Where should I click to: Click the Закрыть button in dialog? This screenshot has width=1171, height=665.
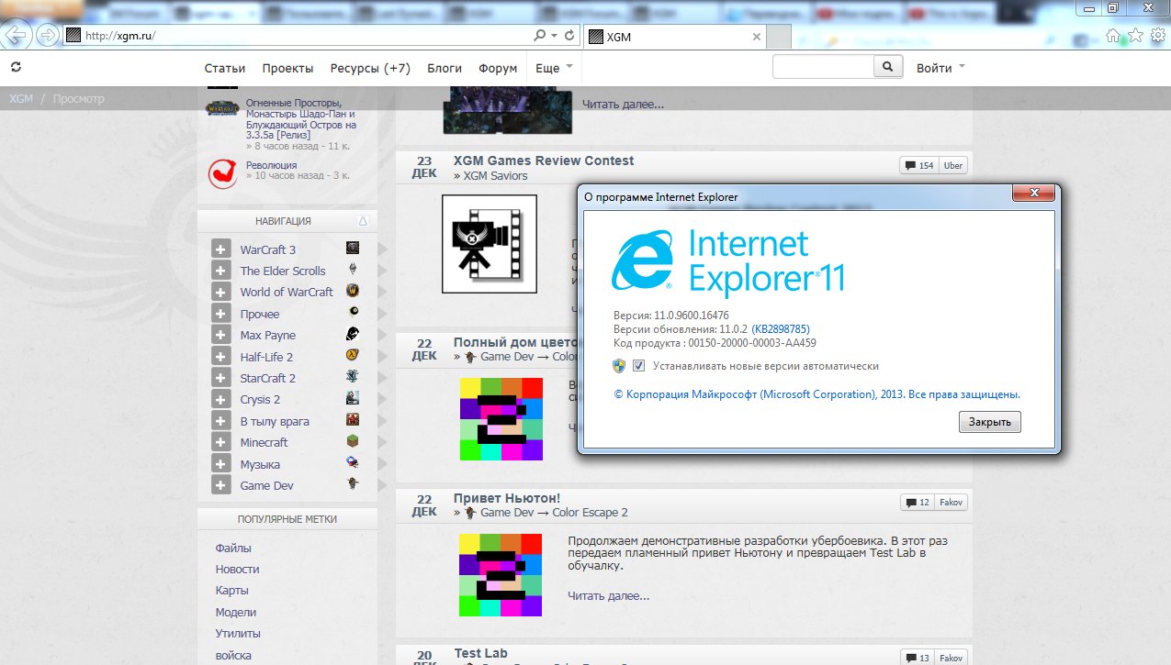990,422
